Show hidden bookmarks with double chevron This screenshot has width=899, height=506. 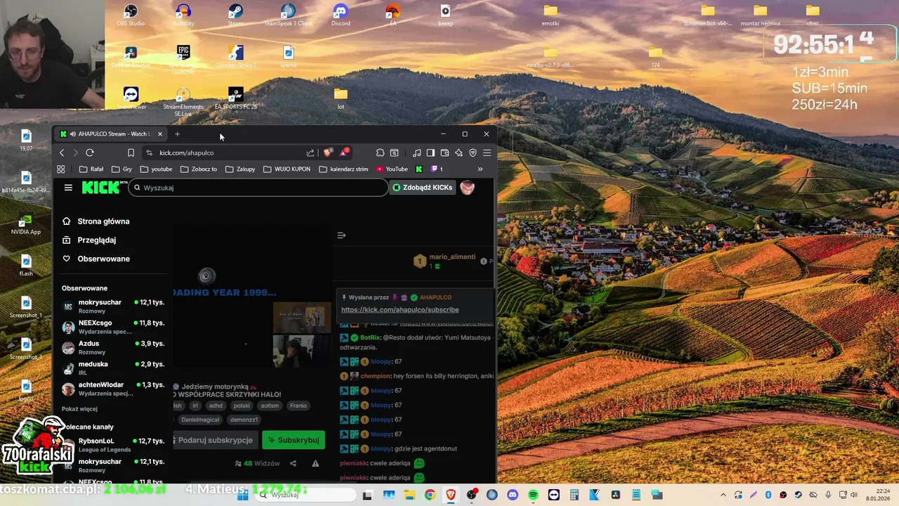coord(480,169)
